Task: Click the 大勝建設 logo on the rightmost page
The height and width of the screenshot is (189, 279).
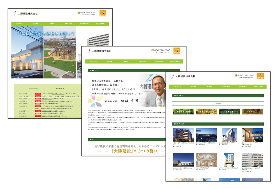Action: [183, 76]
